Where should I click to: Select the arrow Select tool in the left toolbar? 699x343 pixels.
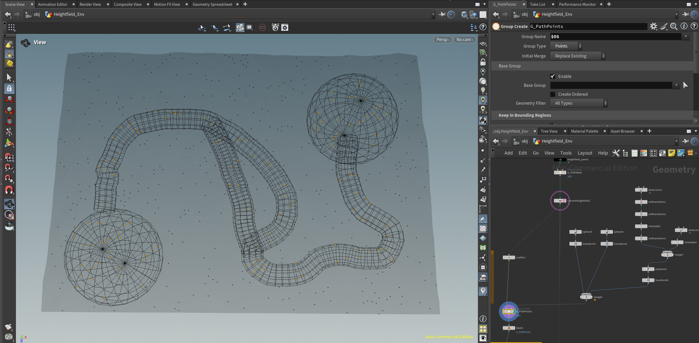[9, 77]
